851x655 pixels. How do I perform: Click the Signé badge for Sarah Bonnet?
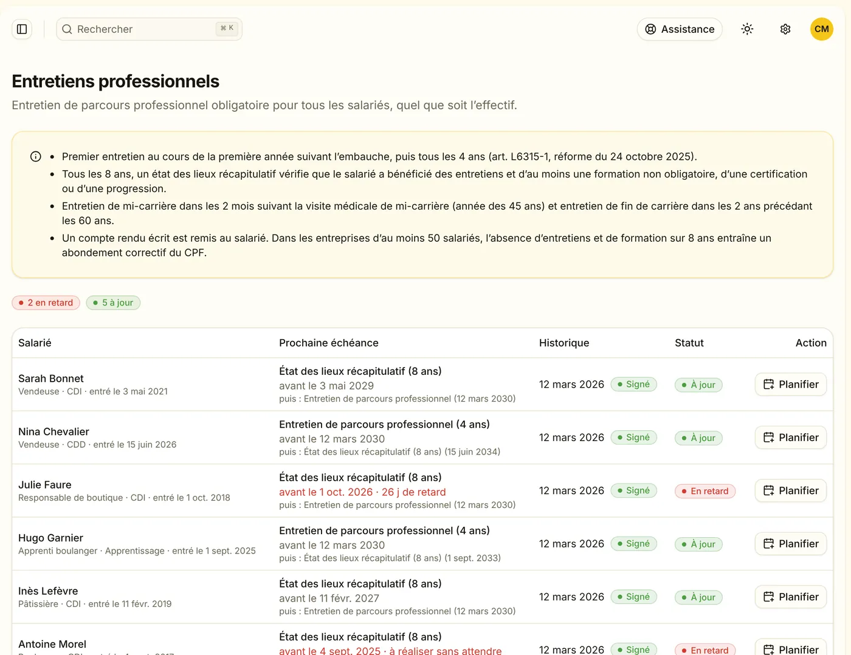click(633, 385)
